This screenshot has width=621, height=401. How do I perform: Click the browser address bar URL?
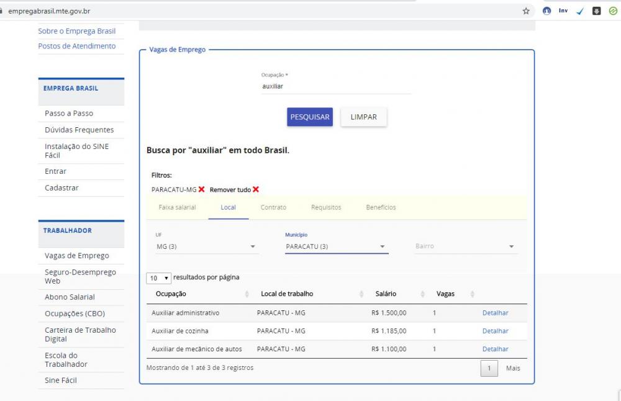[x=49, y=11]
